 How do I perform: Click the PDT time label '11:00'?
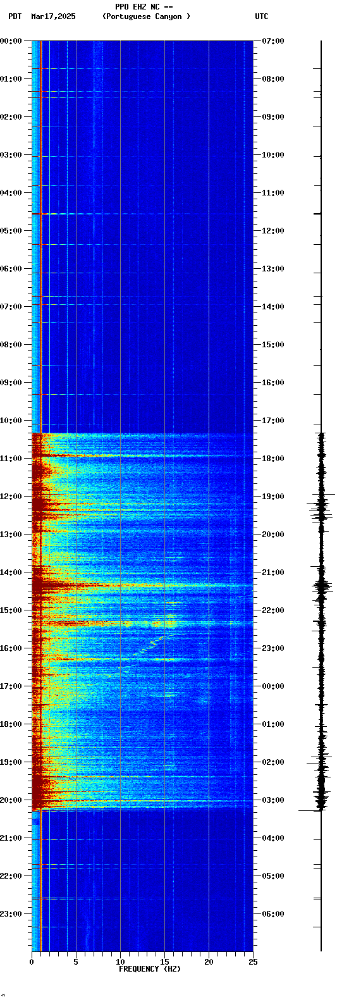(x=11, y=459)
